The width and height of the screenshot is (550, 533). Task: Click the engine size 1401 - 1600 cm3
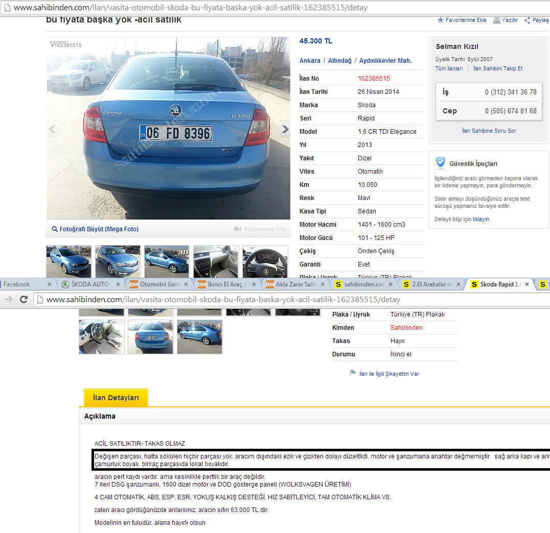coord(382,225)
